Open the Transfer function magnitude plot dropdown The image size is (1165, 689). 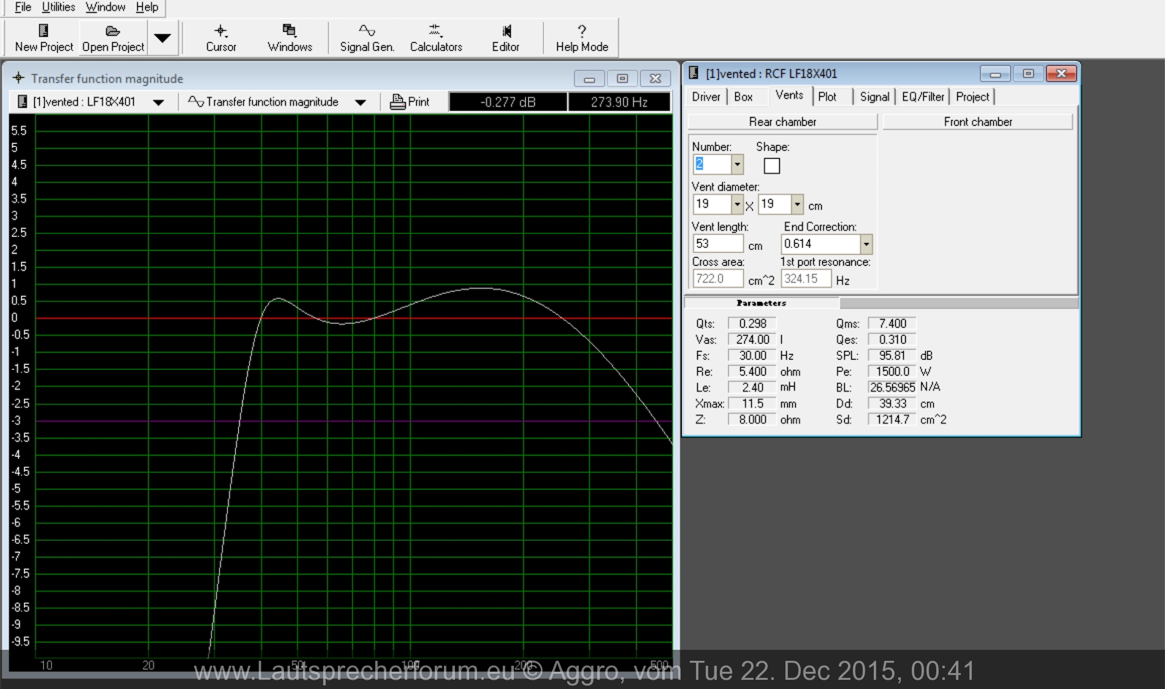pyautogui.click(x=361, y=102)
